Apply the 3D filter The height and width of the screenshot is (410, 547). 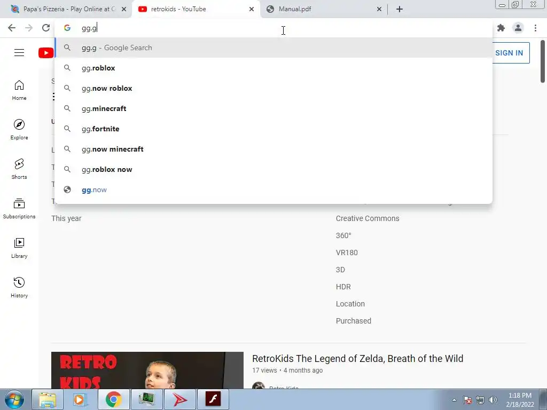[340, 270]
